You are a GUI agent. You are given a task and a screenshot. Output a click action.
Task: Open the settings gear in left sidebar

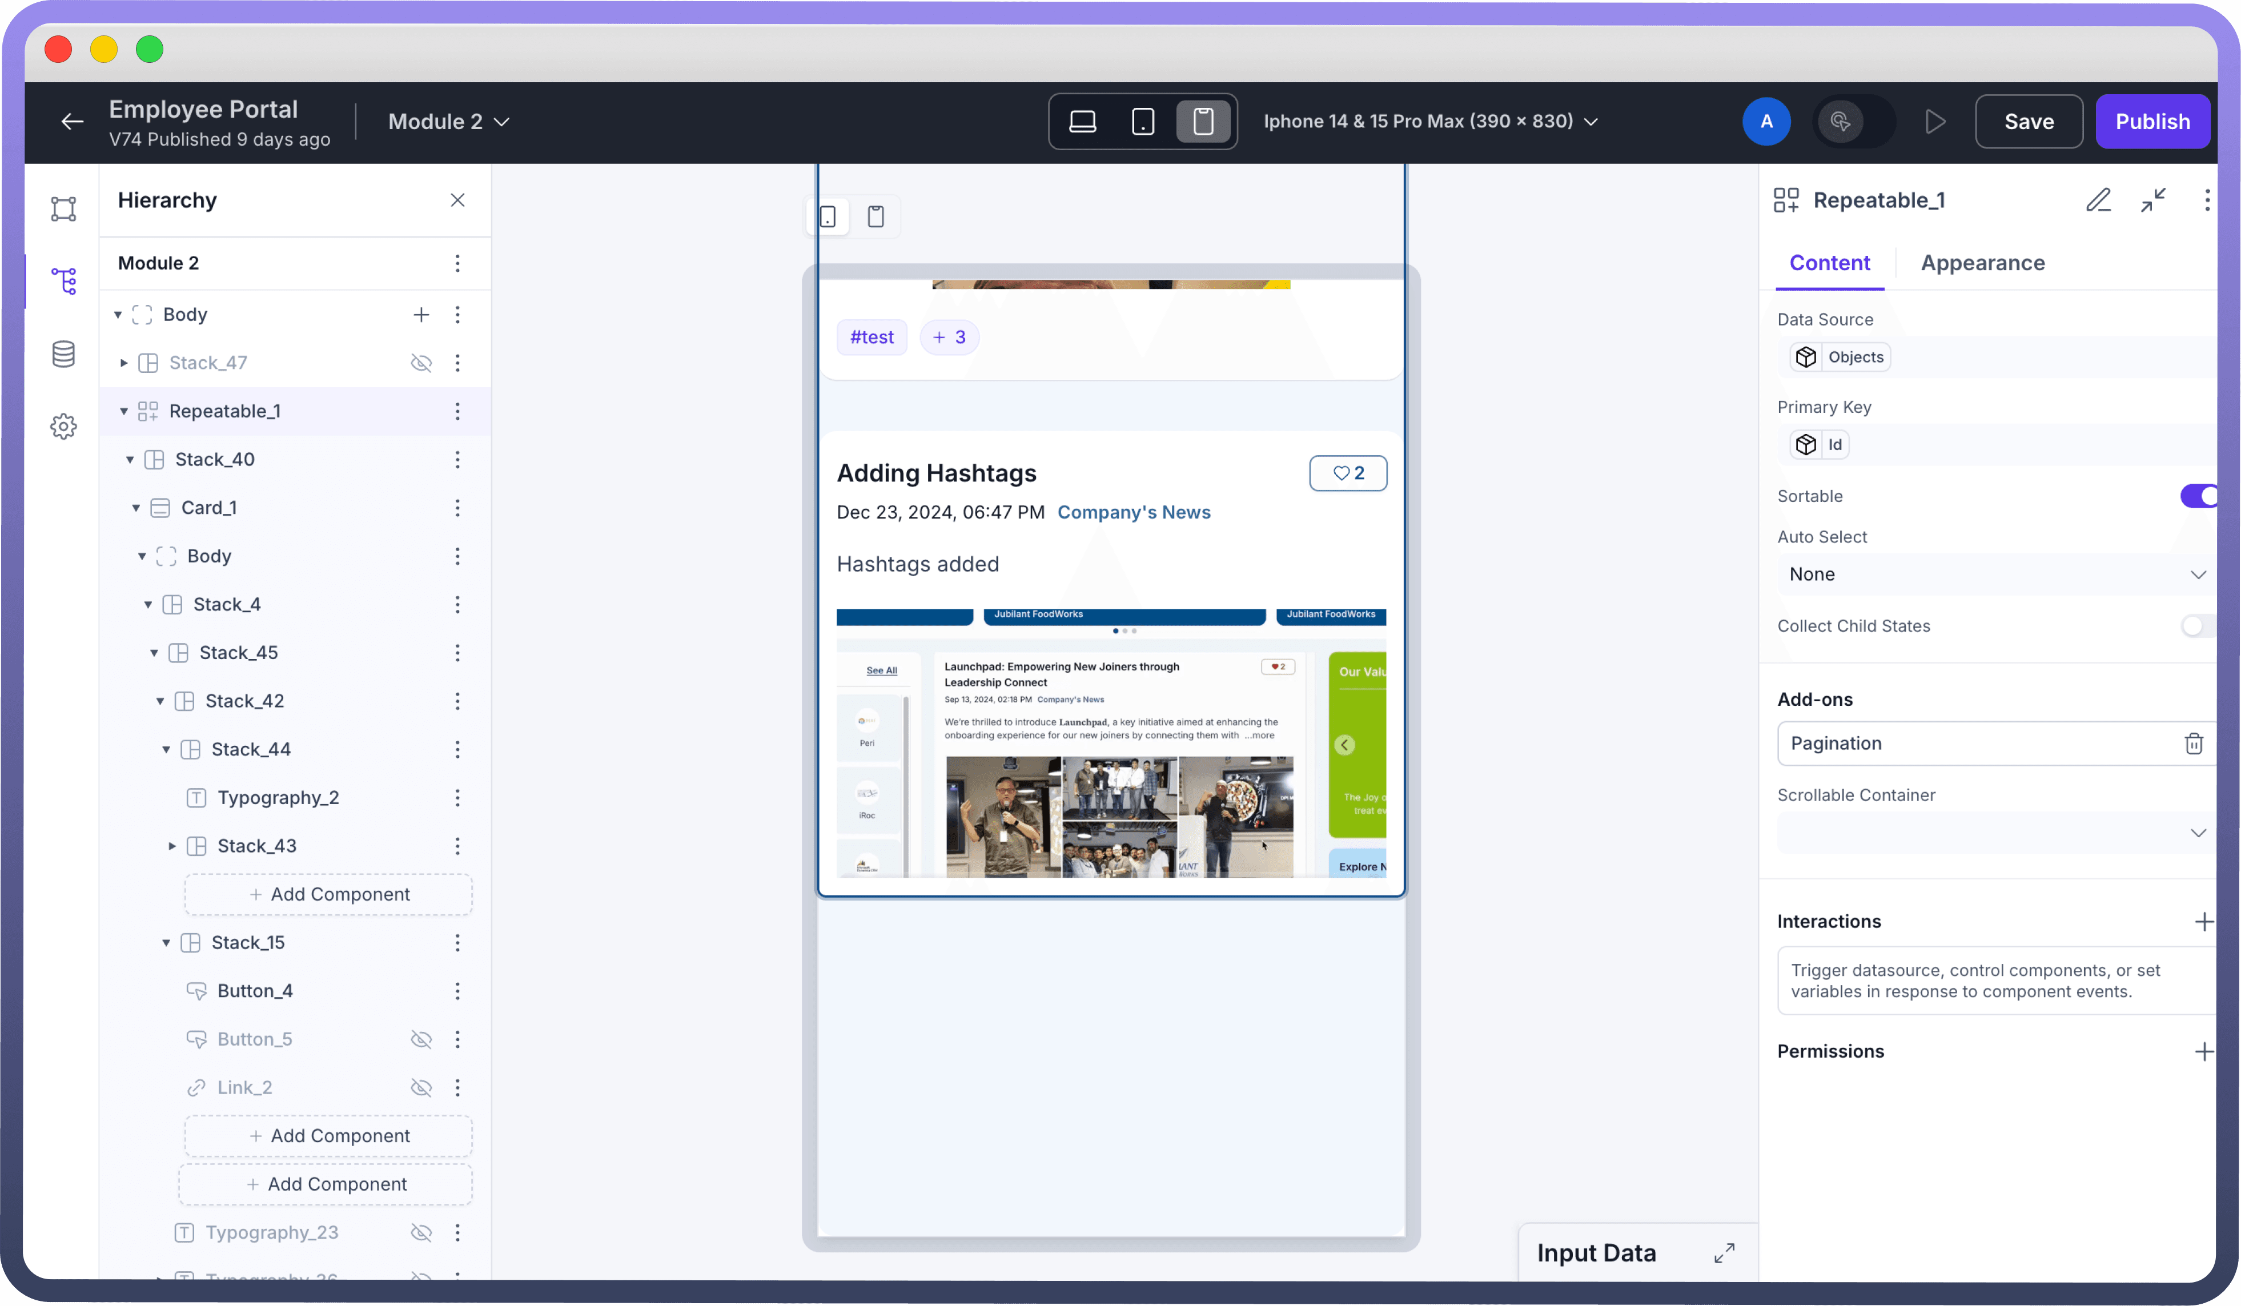click(63, 427)
